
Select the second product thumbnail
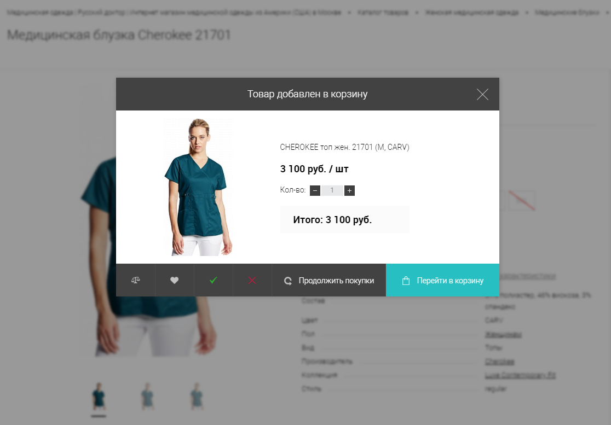(x=147, y=396)
